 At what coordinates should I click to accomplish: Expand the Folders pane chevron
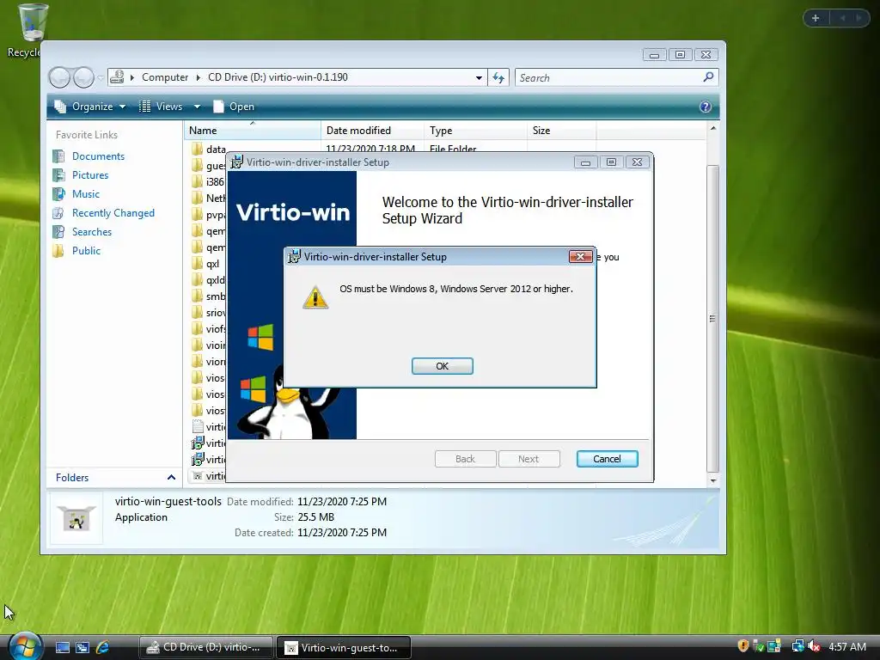click(x=171, y=478)
